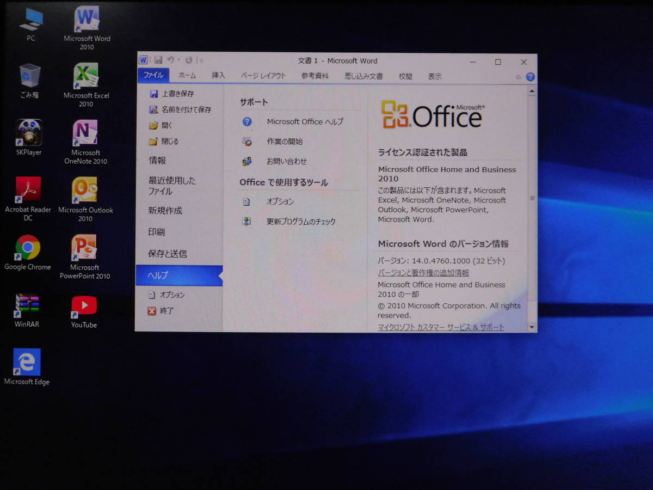Open Microsoft Outlook 2010 shortcut
The image size is (653, 490).
[x=85, y=199]
